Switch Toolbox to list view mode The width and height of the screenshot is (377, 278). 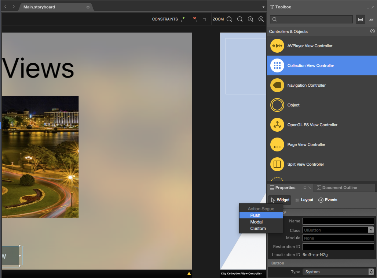click(360, 19)
